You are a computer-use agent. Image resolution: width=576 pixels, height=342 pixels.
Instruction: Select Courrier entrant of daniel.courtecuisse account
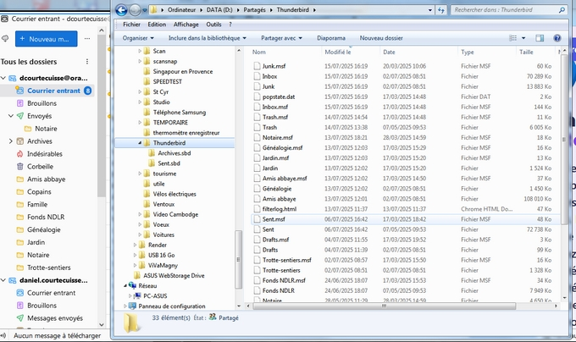[51, 293]
